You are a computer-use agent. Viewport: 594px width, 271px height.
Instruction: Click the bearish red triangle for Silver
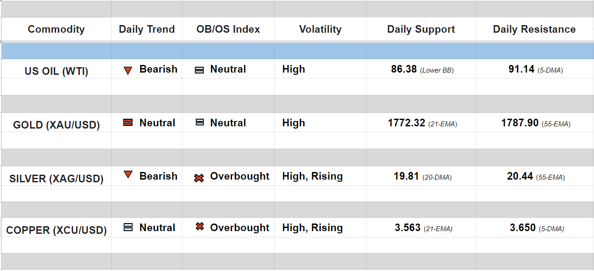click(128, 175)
